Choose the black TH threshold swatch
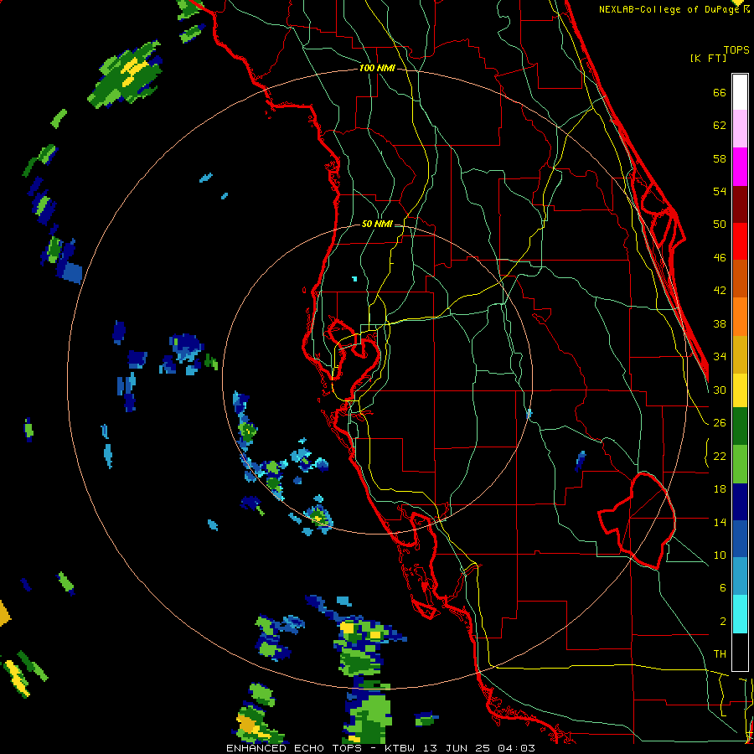Viewport: 754px width, 754px height. coord(740,652)
